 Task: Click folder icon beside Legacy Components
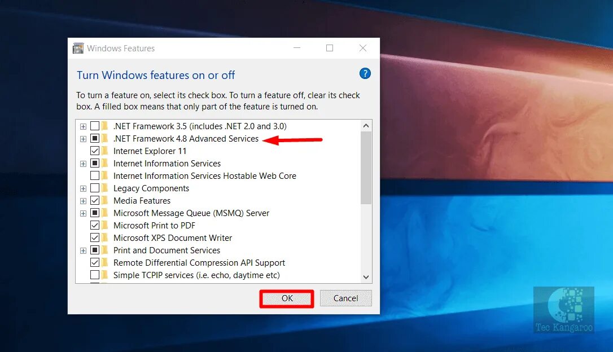click(105, 188)
